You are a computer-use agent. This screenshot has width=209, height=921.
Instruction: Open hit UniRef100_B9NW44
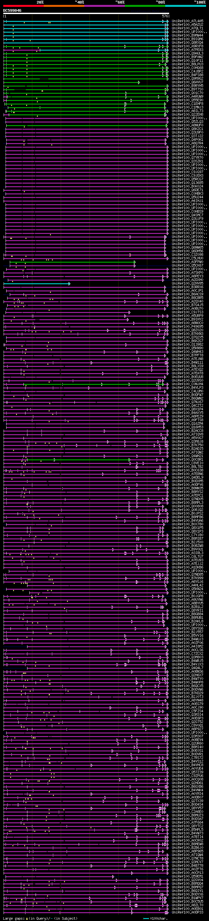(x=187, y=35)
